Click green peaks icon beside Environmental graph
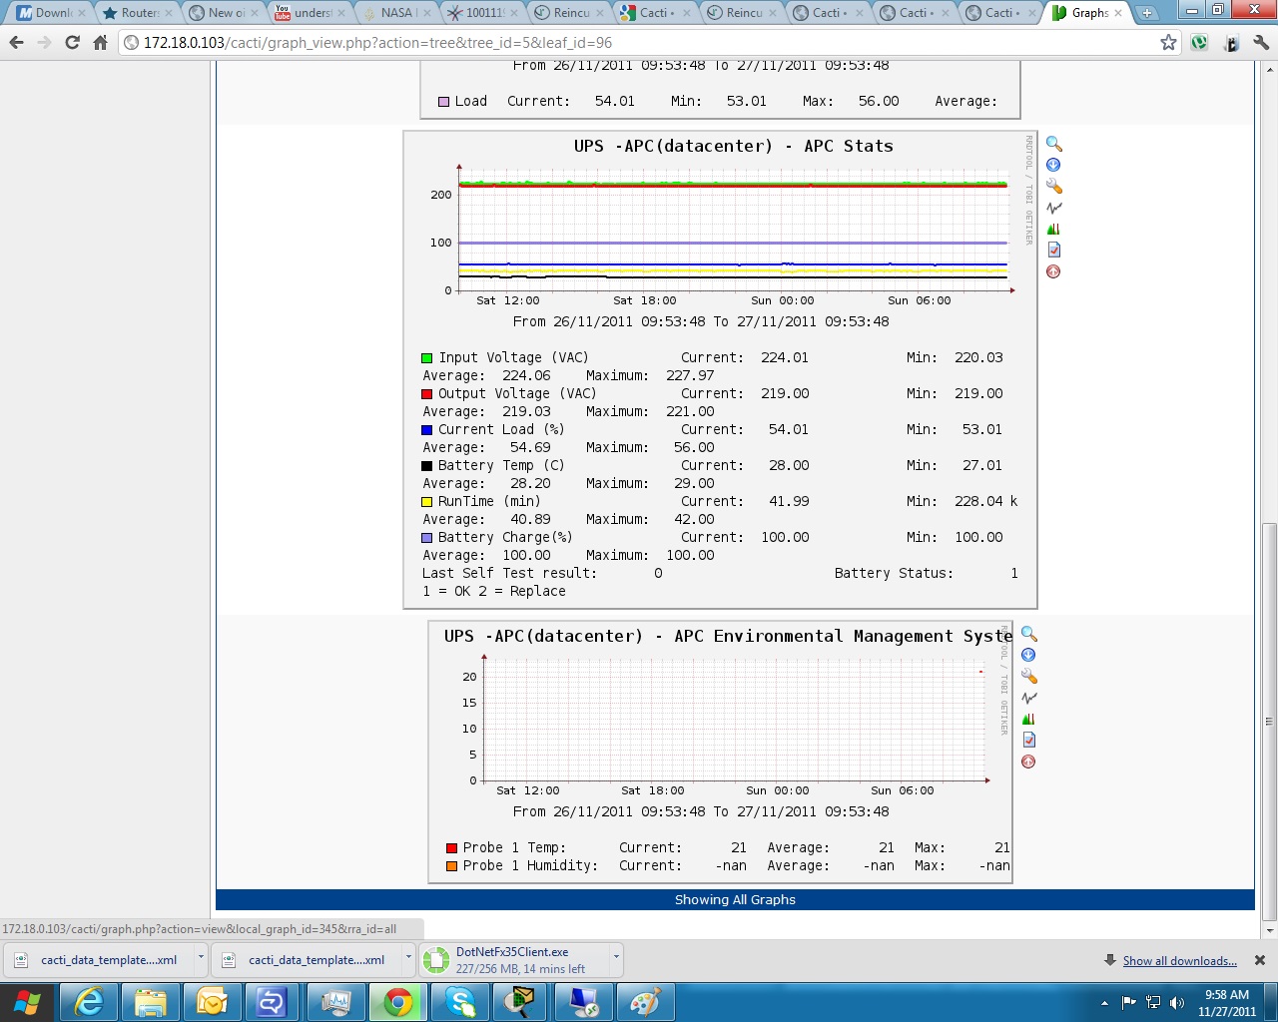The width and height of the screenshot is (1278, 1022). 1028,719
